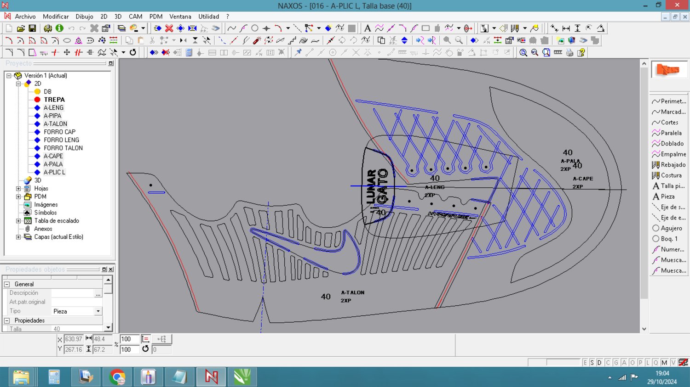Click the printer icon
690x387 pixels.
569,52
